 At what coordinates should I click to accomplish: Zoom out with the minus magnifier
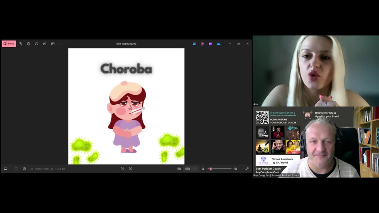(x=203, y=169)
